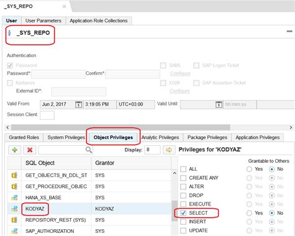The width and height of the screenshot is (295, 236).
Task: Select the HANA_XS_BASE object row
Action: [89, 197]
